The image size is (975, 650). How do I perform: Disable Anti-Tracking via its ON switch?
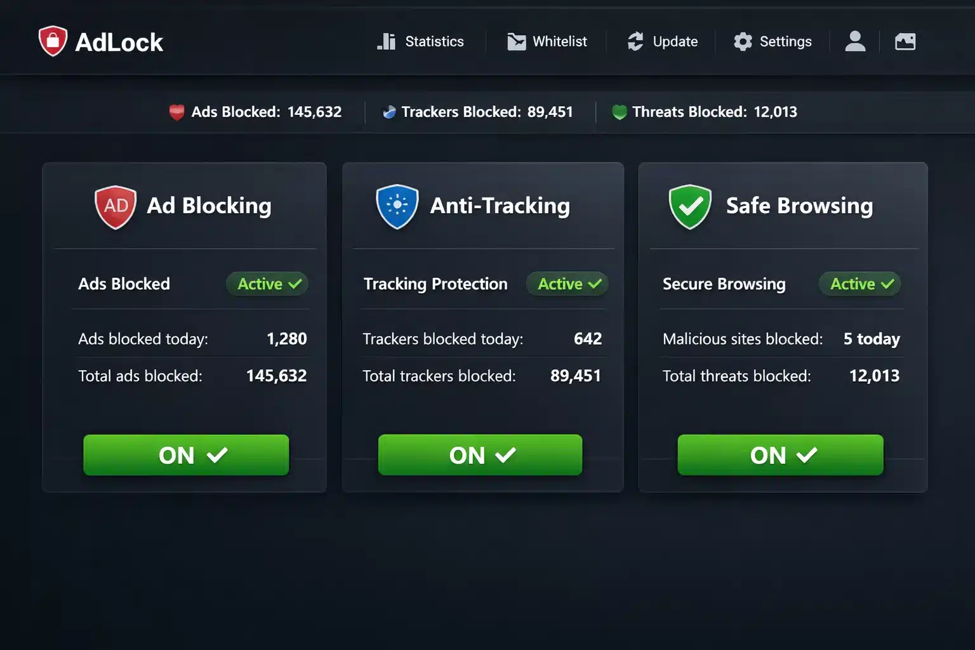pyautogui.click(x=480, y=454)
